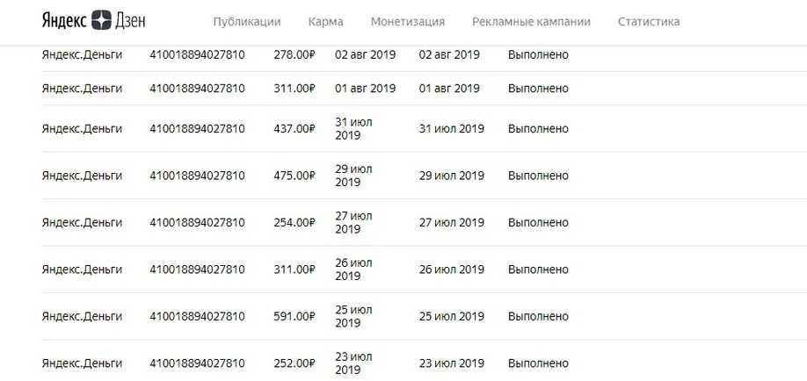Click the Яндекс wordmark in the header
Viewport: 807px width, 381px height.
tap(64, 21)
